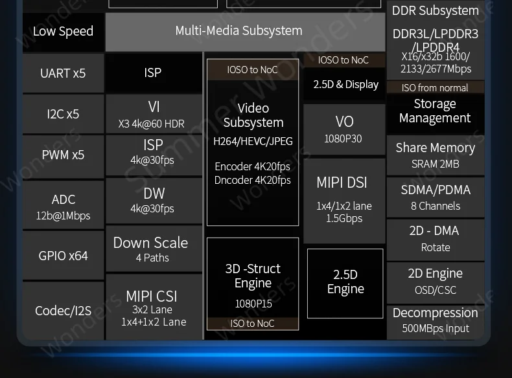Select the MIPI DSI block
Image resolution: width=512 pixels, height=378 pixels.
pos(344,201)
